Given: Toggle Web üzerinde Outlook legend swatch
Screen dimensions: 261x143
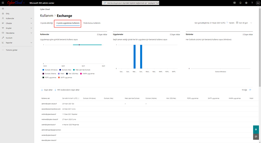Looking at the screenshot, I should pos(74,70).
